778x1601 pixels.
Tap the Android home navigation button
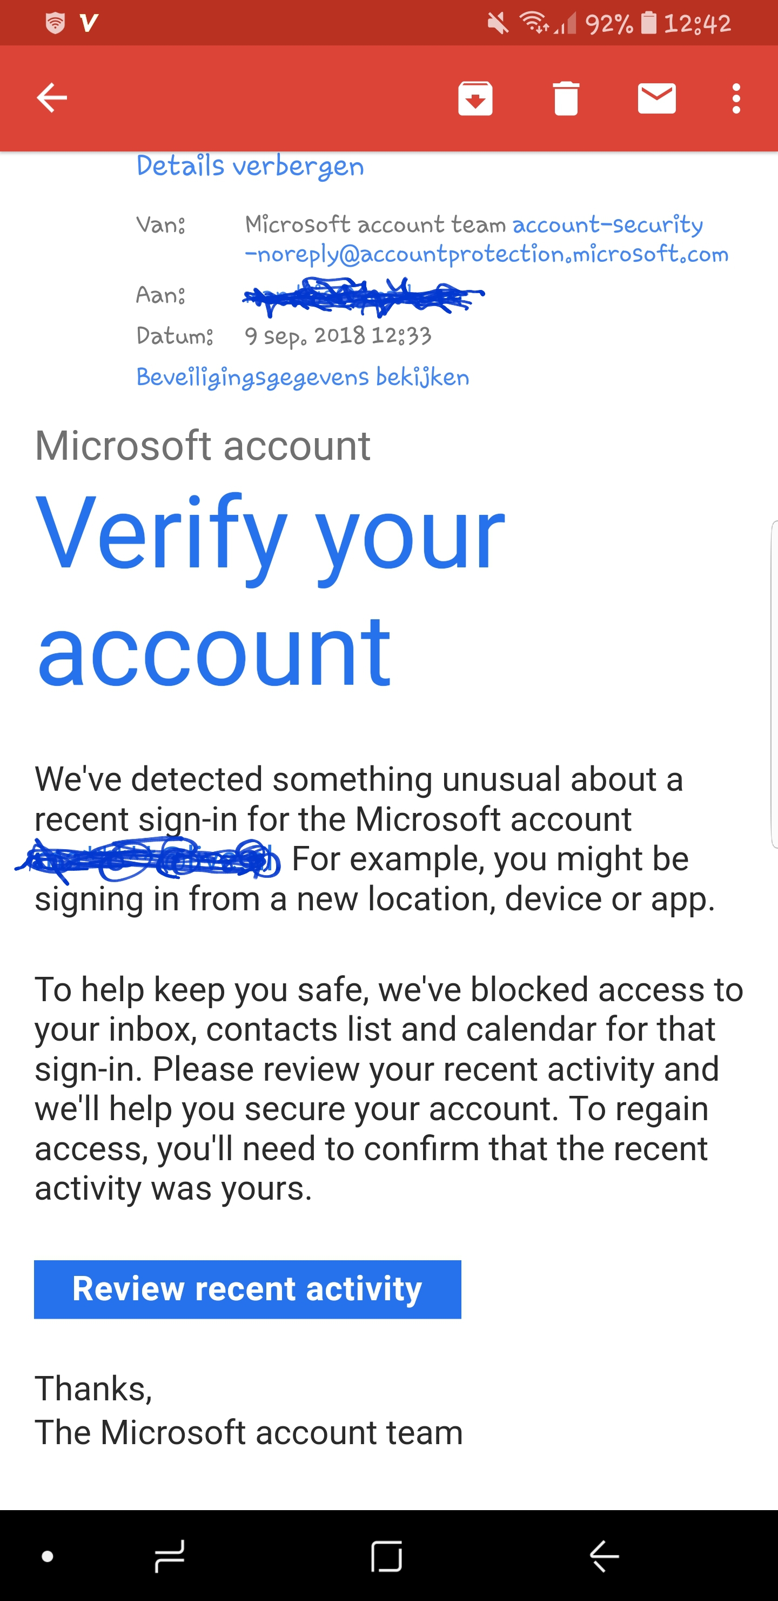[x=386, y=1556]
